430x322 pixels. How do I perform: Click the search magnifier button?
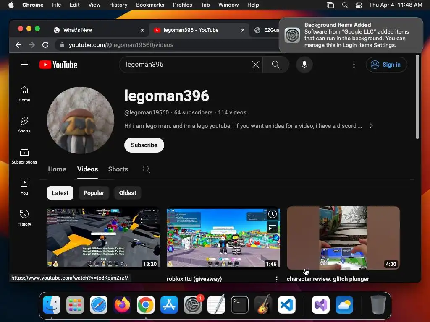click(x=275, y=65)
